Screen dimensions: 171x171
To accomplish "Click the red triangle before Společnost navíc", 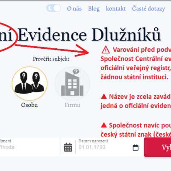I will [x=104, y=125].
